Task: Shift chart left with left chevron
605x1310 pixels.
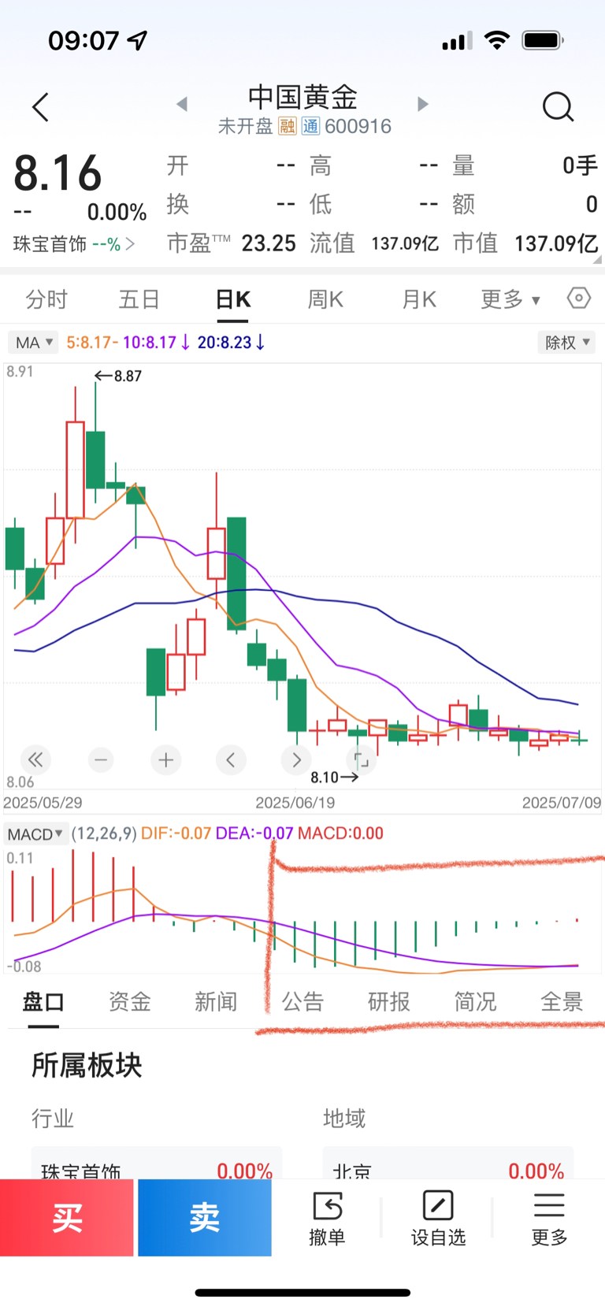Action: 231,760
